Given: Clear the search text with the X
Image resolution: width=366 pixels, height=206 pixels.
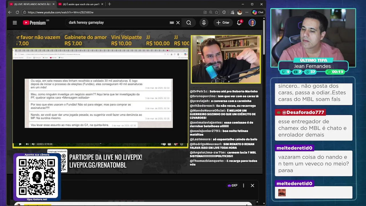Looking at the screenshot, I should point(178,23).
